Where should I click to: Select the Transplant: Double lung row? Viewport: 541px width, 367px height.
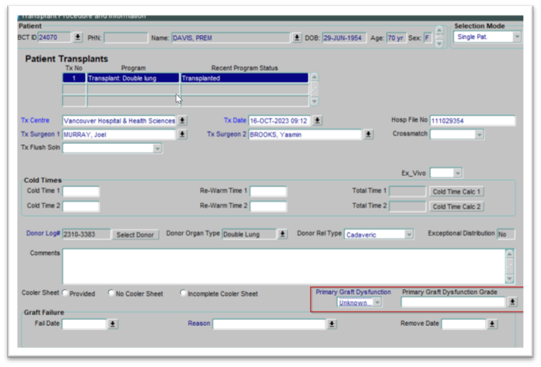132,78
